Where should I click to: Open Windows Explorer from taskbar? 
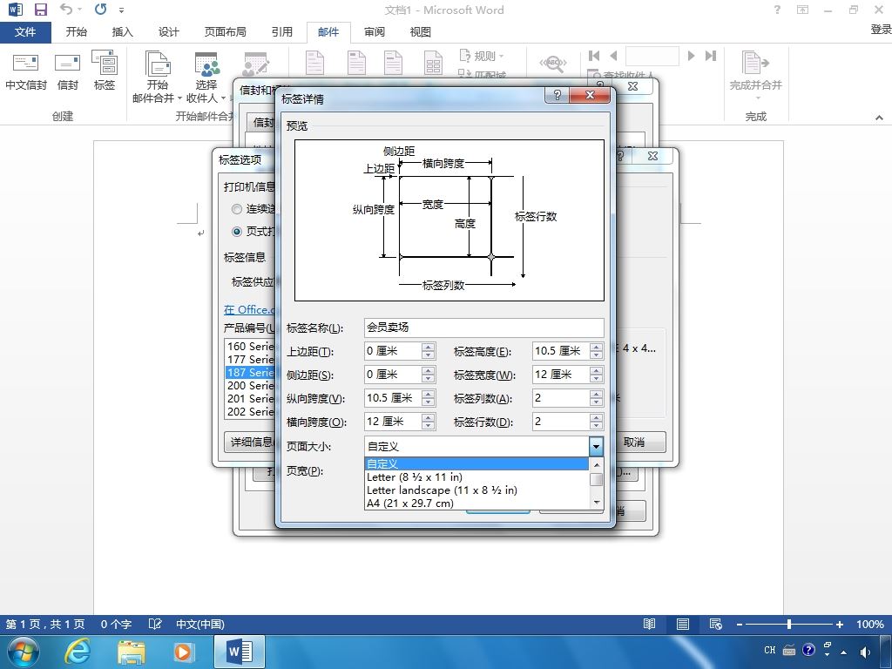(131, 652)
